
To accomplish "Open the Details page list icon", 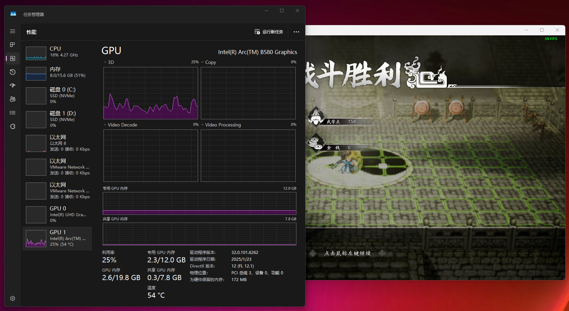I will point(13,113).
